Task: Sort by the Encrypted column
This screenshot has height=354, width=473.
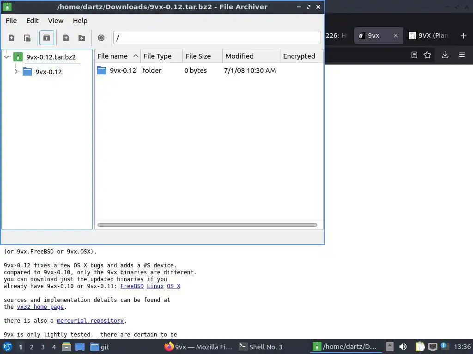Action: click(301, 56)
